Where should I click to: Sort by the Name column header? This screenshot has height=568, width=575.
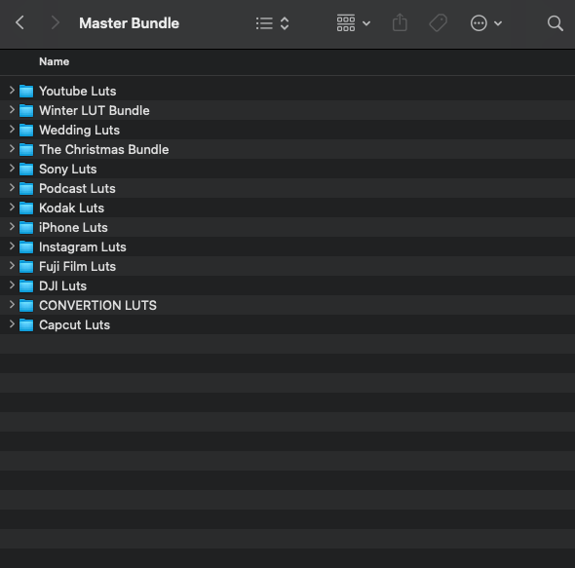[55, 61]
